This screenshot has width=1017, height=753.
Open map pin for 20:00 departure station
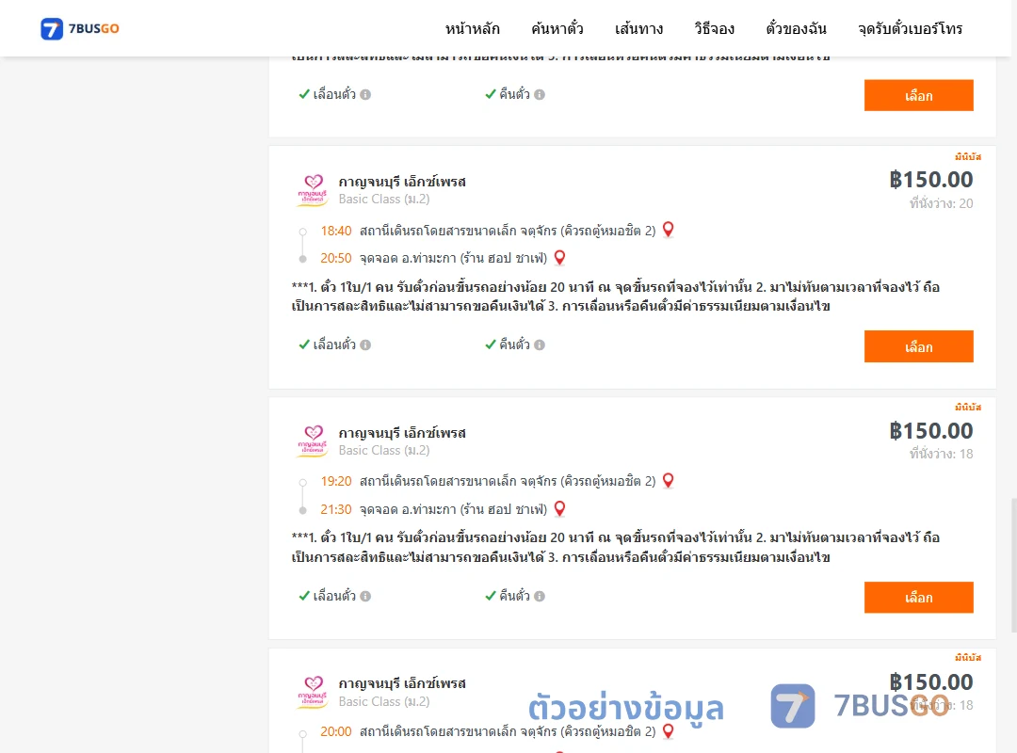click(668, 731)
